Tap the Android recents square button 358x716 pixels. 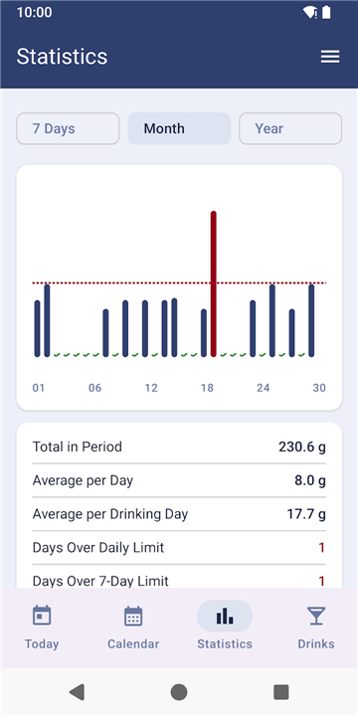pyautogui.click(x=280, y=692)
